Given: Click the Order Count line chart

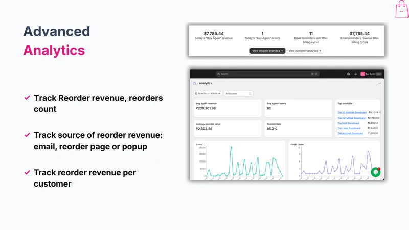Looking at the screenshot, I should pos(334,162).
